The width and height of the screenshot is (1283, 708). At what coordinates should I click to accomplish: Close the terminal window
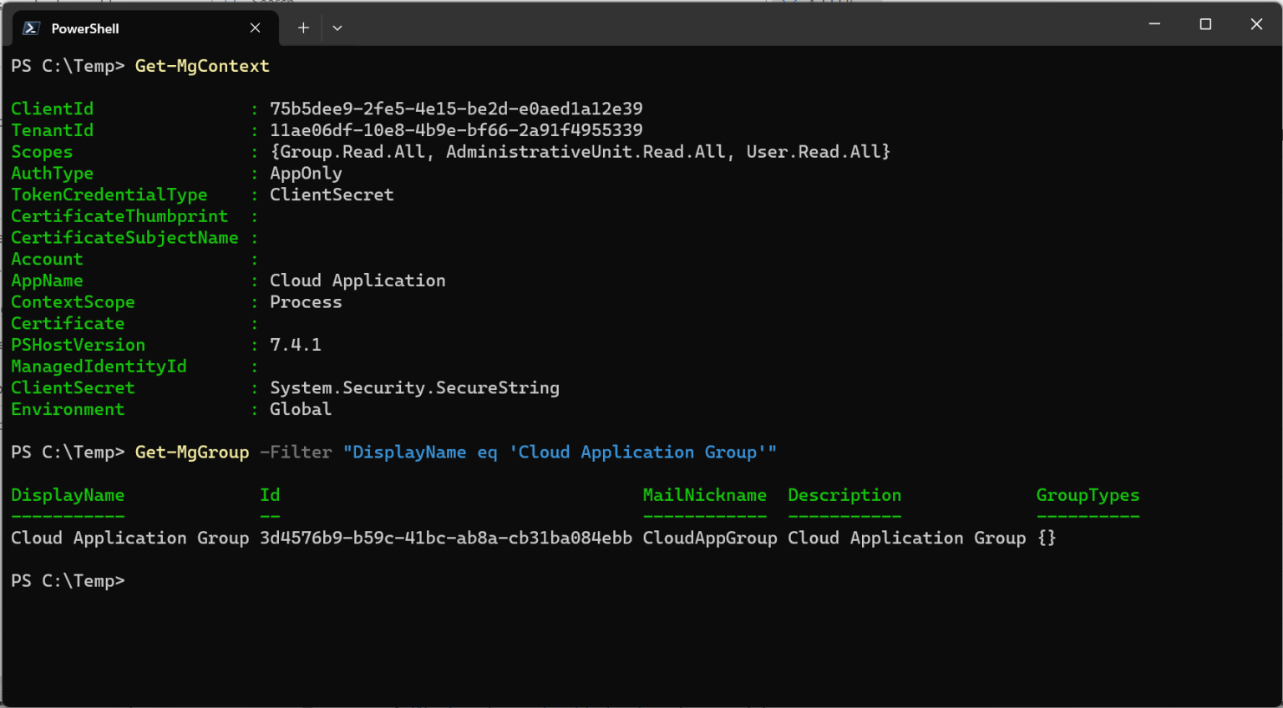pos(1256,24)
